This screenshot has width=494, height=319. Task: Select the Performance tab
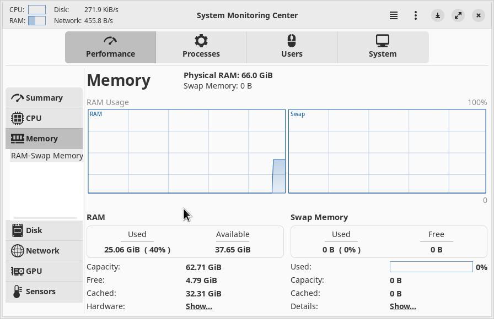[x=110, y=47]
